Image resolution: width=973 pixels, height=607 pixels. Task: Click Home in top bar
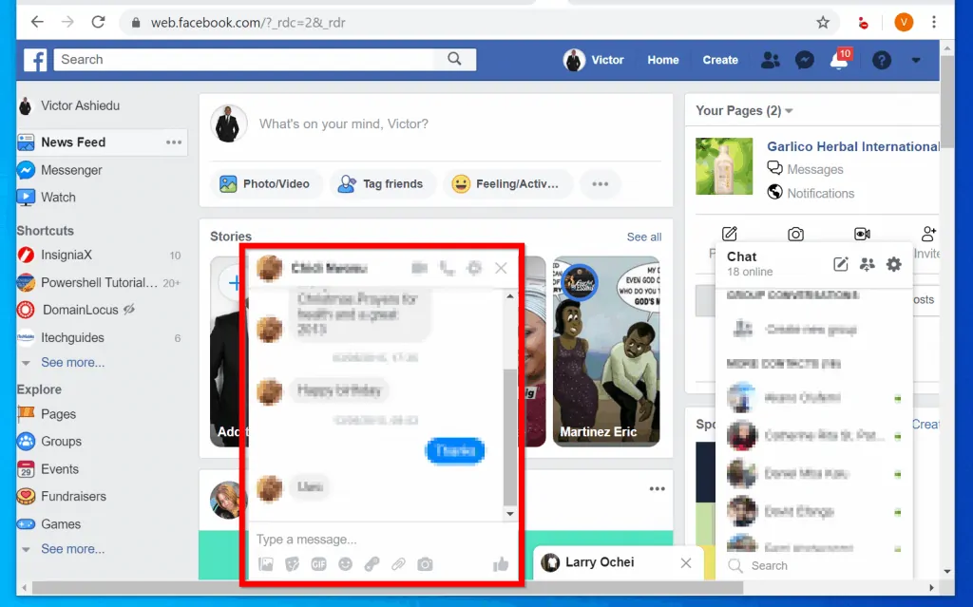[x=662, y=60]
